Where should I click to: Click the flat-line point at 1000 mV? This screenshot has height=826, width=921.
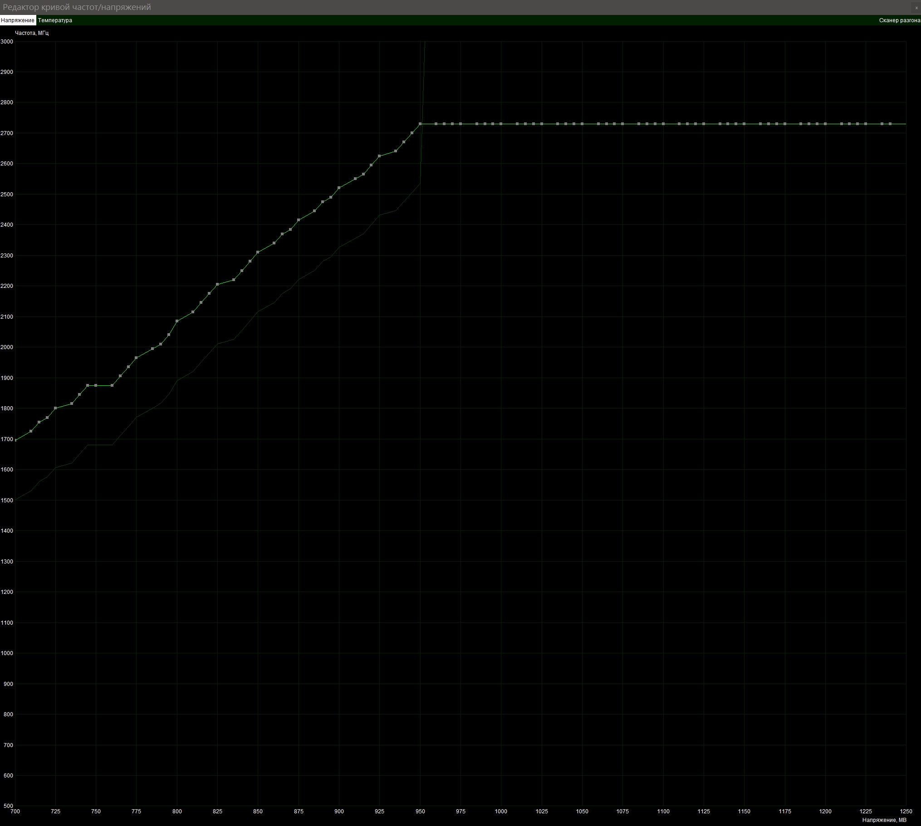coord(501,124)
